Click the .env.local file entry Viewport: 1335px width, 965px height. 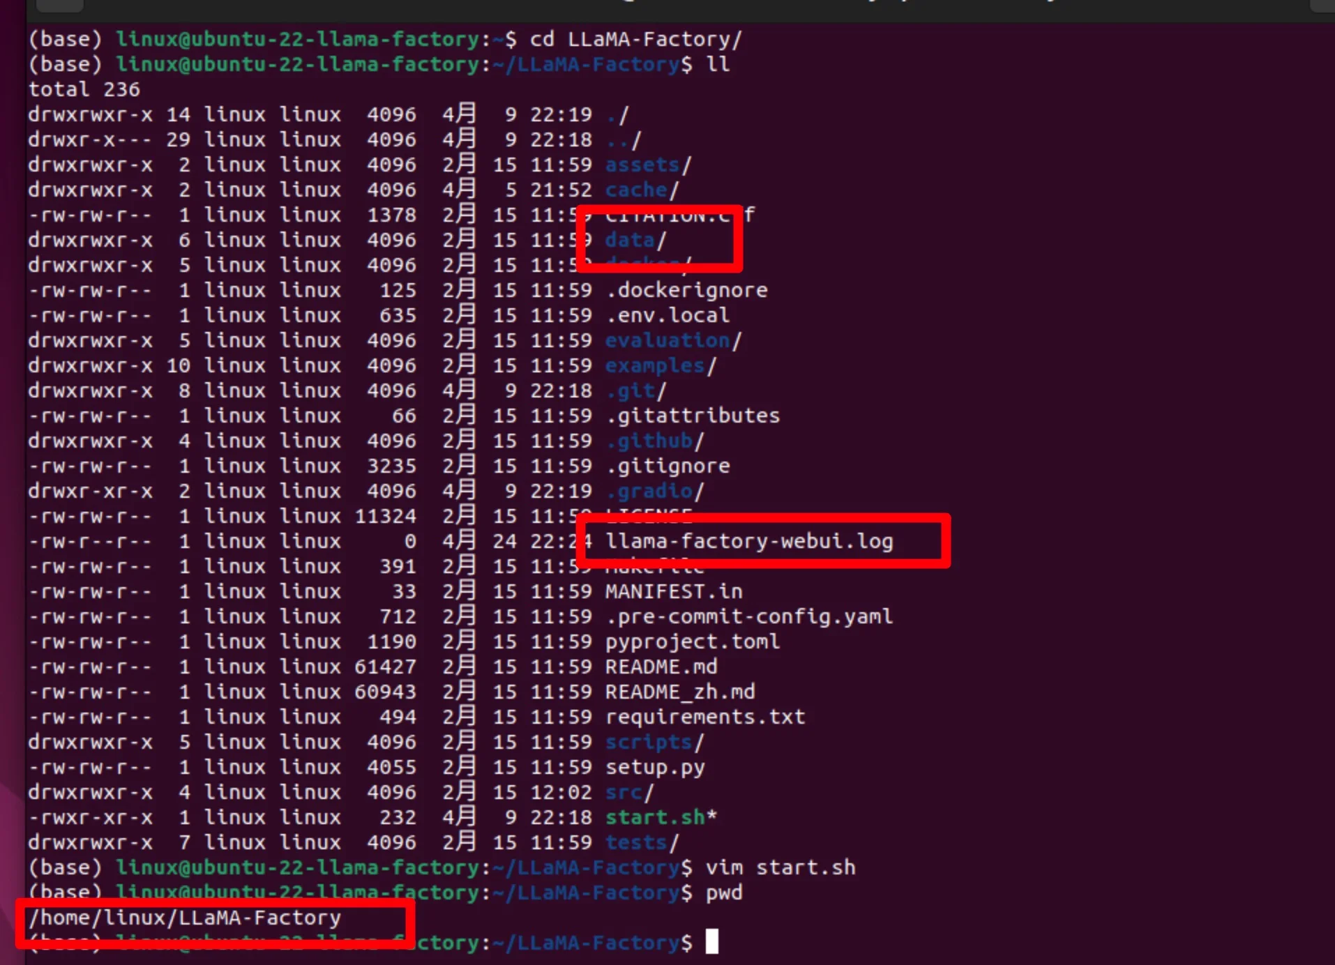pos(667,315)
